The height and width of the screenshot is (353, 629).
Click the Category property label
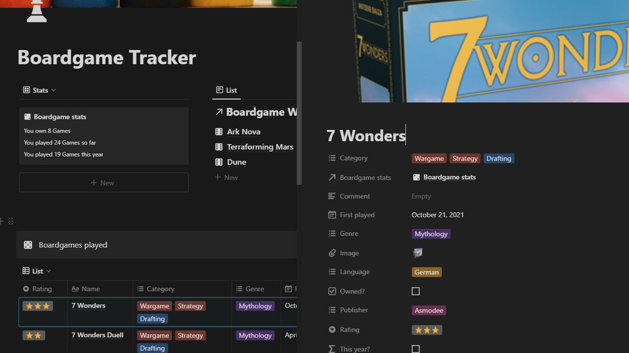click(348, 158)
